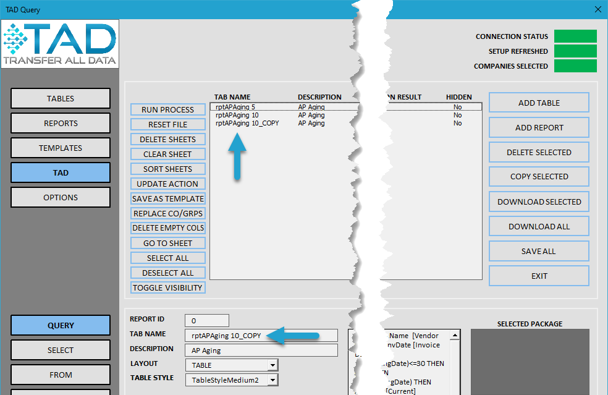Screen dimensions: 608x395
Task: Select the TAD navigation button
Action: click(61, 172)
